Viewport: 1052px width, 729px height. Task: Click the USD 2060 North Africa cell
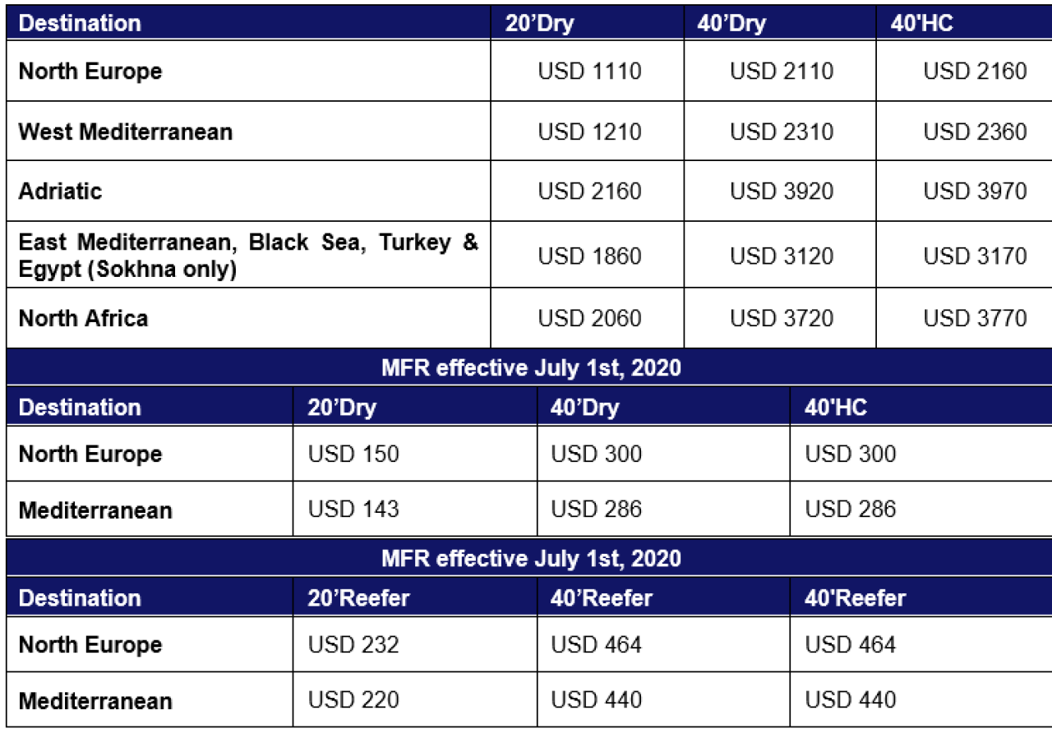click(589, 318)
